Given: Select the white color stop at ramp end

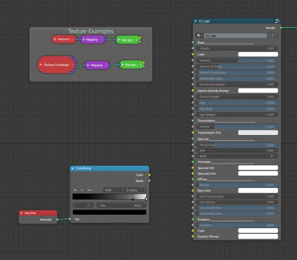Looking at the screenshot, I should coord(146,198).
